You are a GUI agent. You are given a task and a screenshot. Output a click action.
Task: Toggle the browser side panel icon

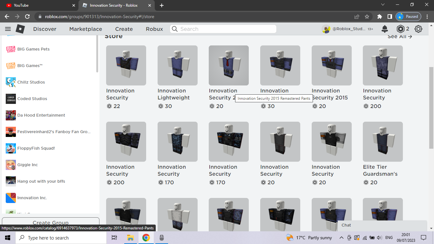point(390,17)
